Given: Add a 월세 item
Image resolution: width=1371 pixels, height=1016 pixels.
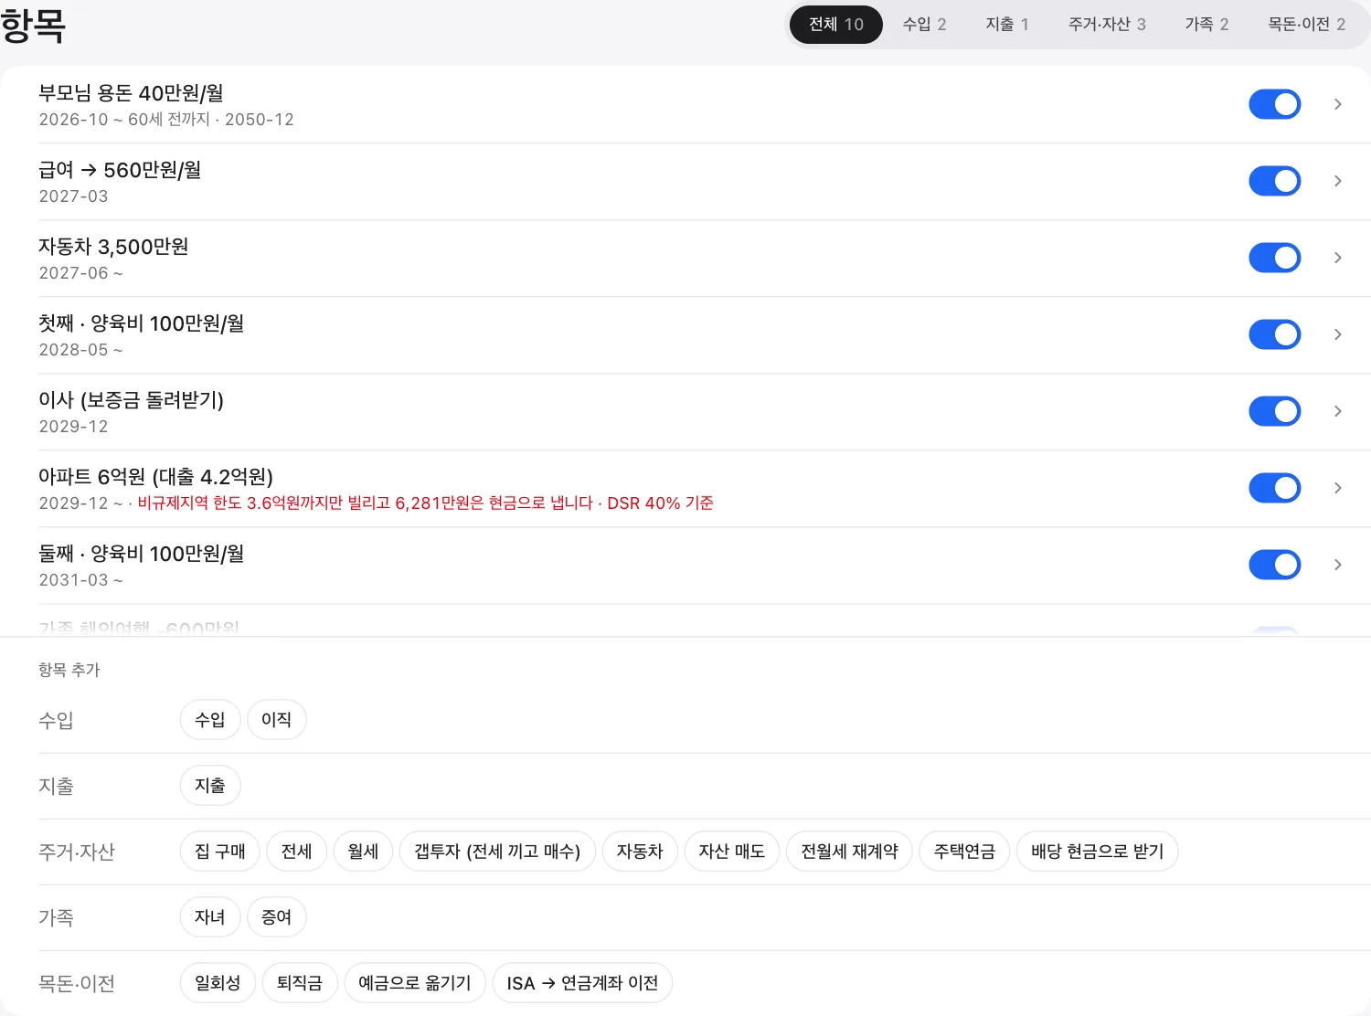Looking at the screenshot, I should click(x=363, y=852).
